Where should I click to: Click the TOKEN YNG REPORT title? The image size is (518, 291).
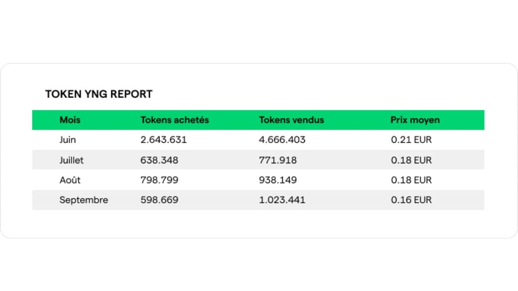[x=99, y=94]
